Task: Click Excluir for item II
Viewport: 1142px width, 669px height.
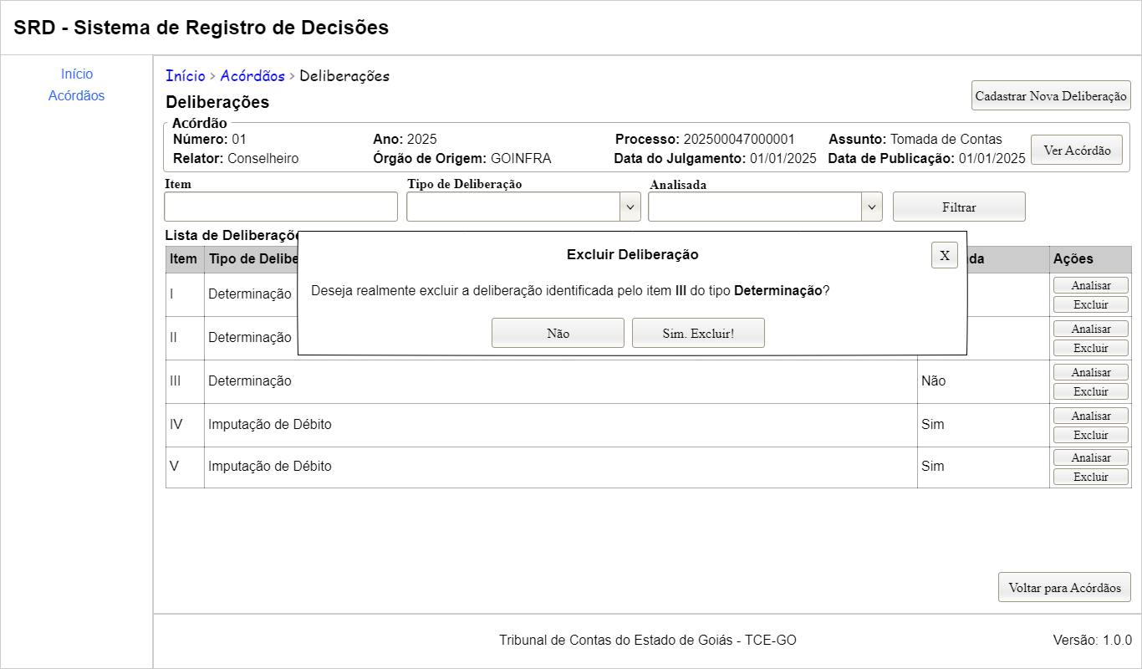Action: click(1090, 348)
